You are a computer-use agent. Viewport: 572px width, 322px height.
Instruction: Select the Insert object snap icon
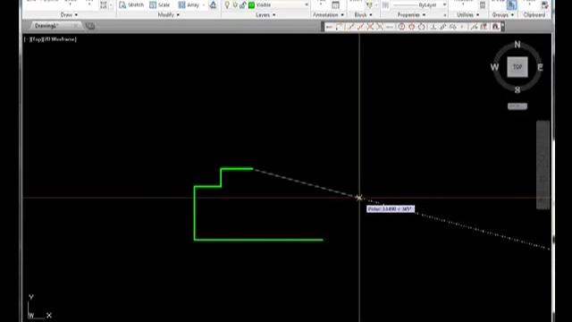pos(452,27)
